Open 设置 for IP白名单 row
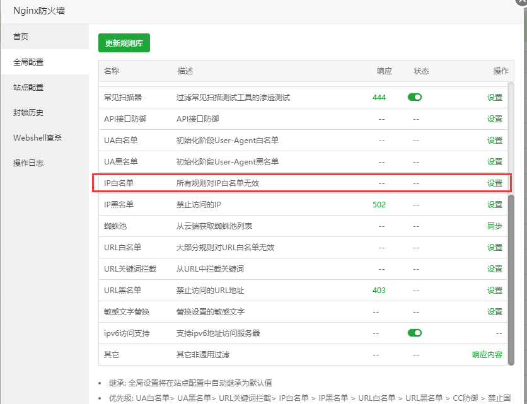This screenshot has width=527, height=404. click(x=494, y=183)
